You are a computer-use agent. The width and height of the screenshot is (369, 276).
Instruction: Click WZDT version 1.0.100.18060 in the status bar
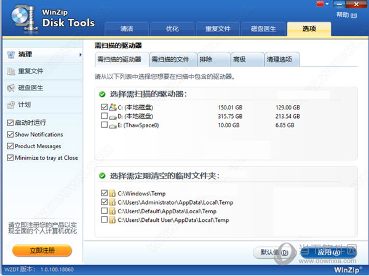pyautogui.click(x=39, y=269)
